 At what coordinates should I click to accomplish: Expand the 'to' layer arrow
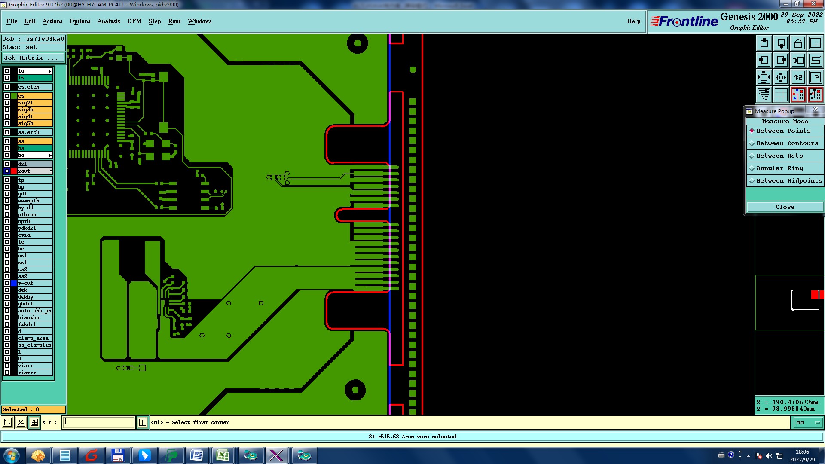pos(50,71)
